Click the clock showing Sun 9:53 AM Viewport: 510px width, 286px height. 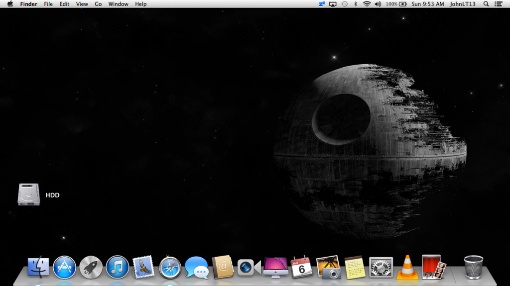point(428,4)
